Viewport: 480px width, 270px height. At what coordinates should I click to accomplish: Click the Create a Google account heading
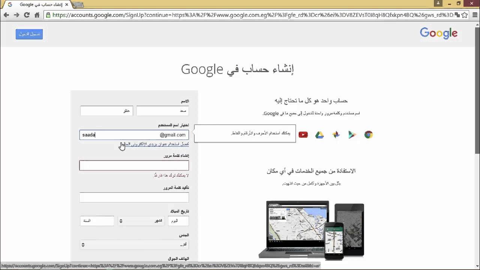click(237, 69)
